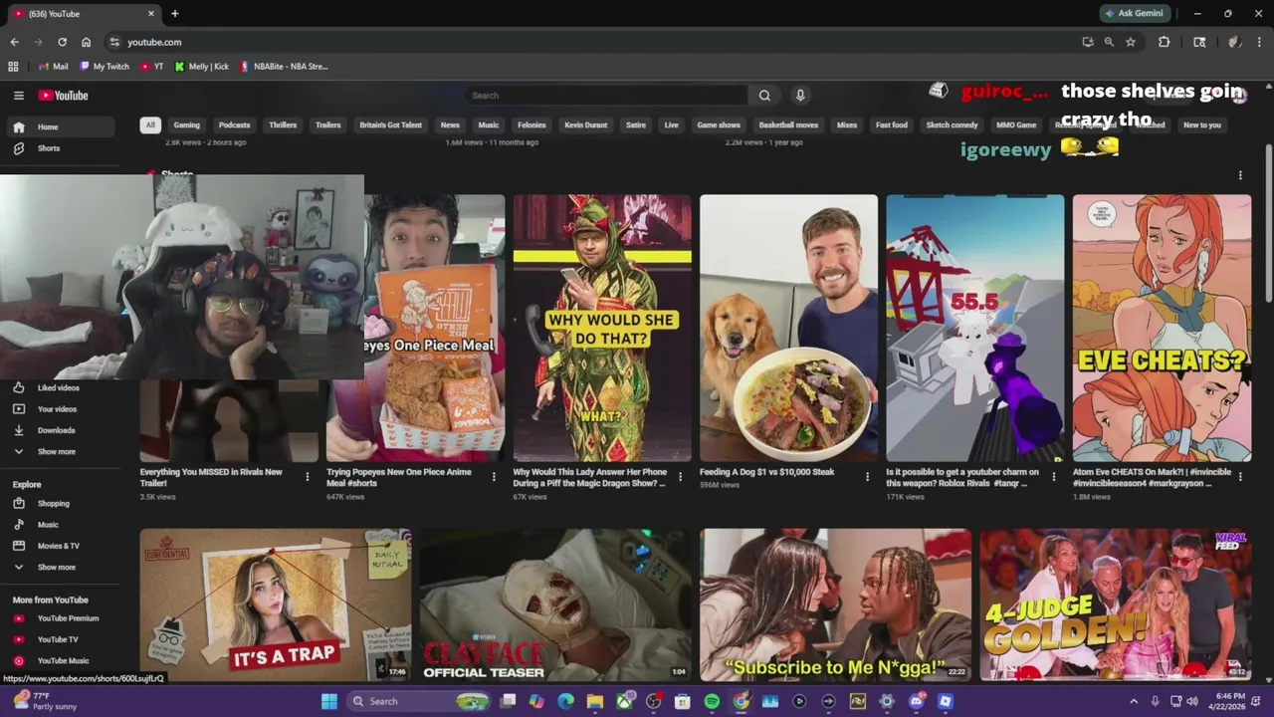Open Shorts from the sidebar
The width and height of the screenshot is (1274, 717).
point(62,148)
